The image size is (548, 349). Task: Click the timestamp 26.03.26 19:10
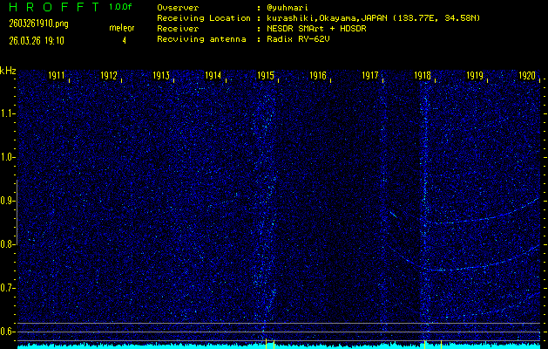(37, 41)
